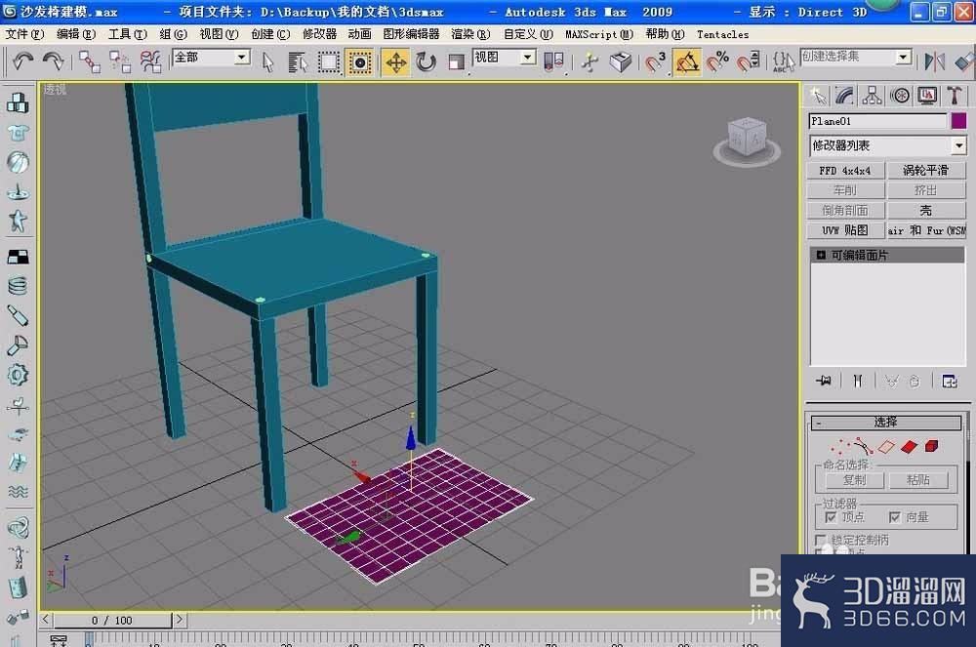
Task: Click the 复制 named selection button
Action: point(855,480)
